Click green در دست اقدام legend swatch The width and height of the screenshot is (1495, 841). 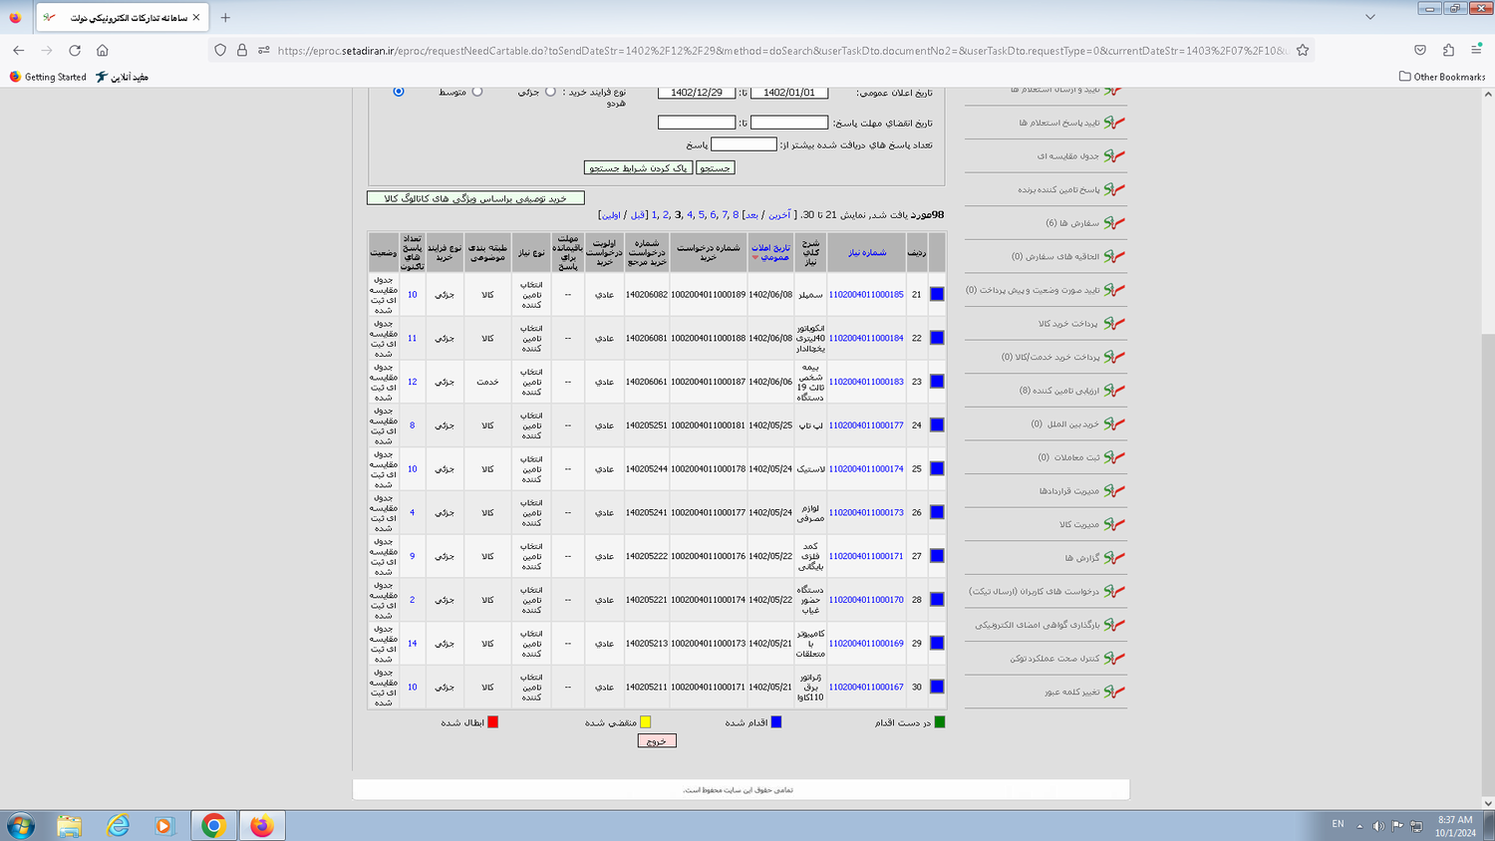[x=939, y=722]
